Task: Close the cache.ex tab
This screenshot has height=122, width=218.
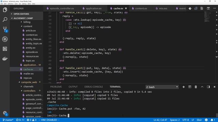Action: point(126,8)
